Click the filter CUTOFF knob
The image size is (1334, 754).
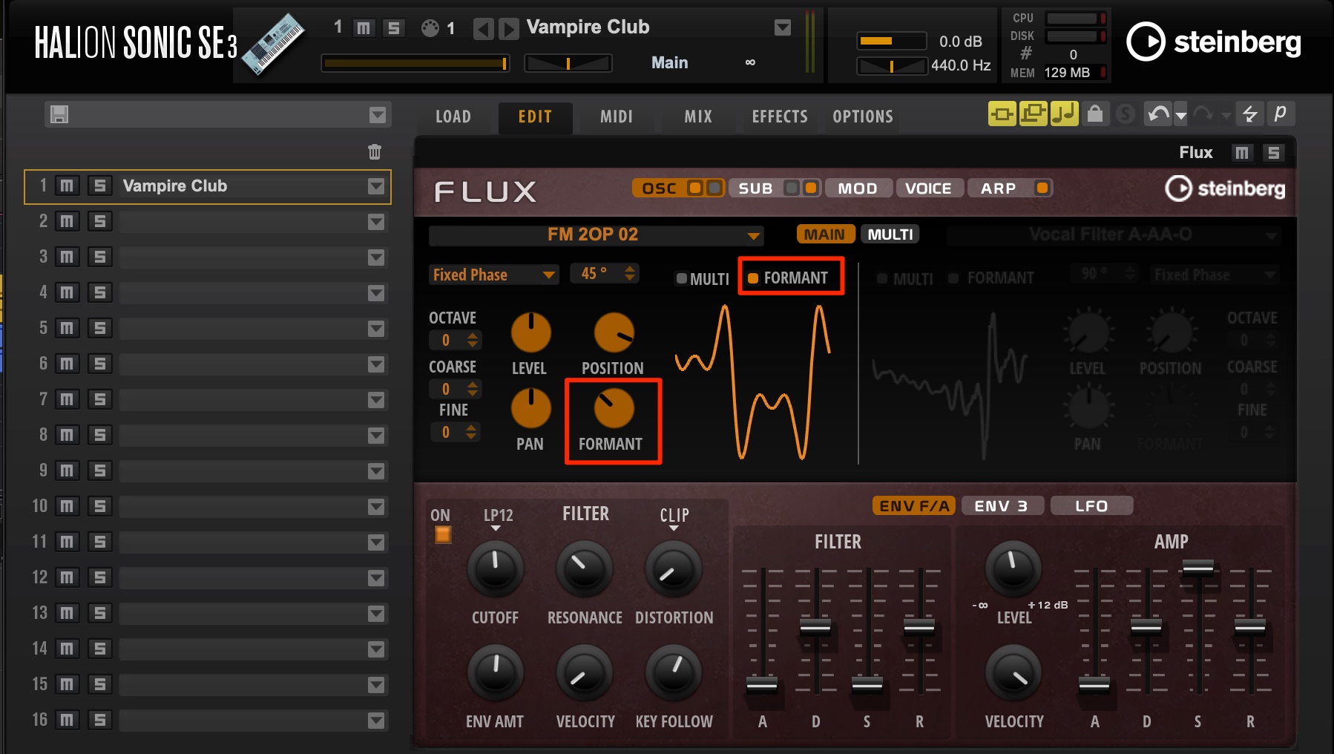pyautogui.click(x=495, y=569)
